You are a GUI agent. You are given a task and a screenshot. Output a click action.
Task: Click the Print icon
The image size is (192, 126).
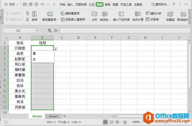(x=31, y=5)
